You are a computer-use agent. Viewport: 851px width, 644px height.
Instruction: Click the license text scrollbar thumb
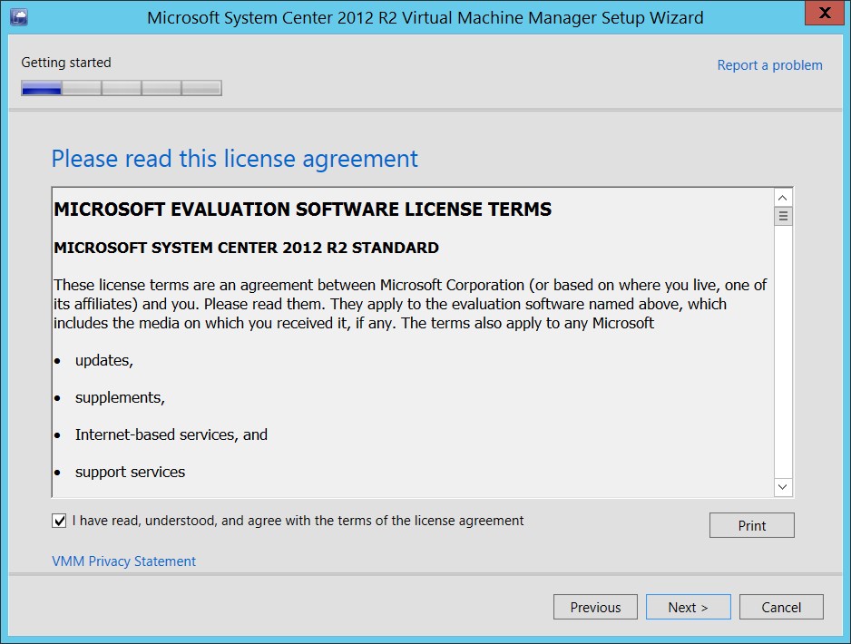[783, 216]
